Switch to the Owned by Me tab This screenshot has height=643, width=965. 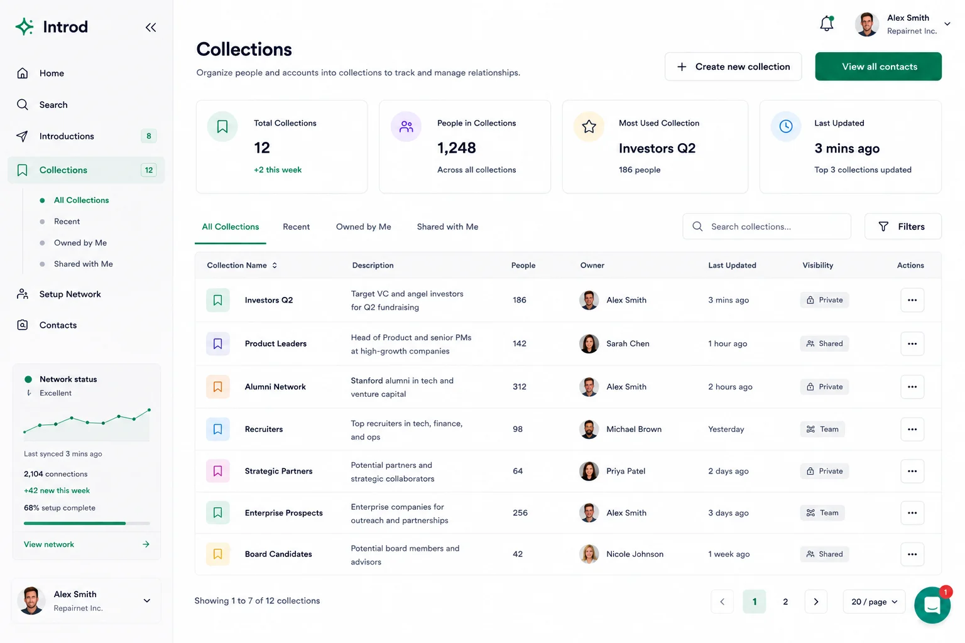coord(364,227)
